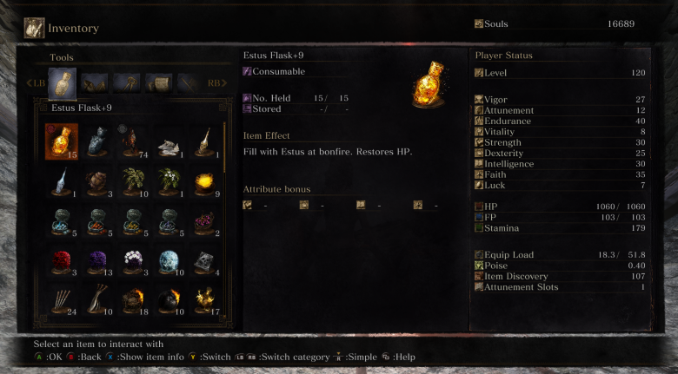Select the Green Blossom with count 10
Screen dimensions: 678x374
coord(133,181)
